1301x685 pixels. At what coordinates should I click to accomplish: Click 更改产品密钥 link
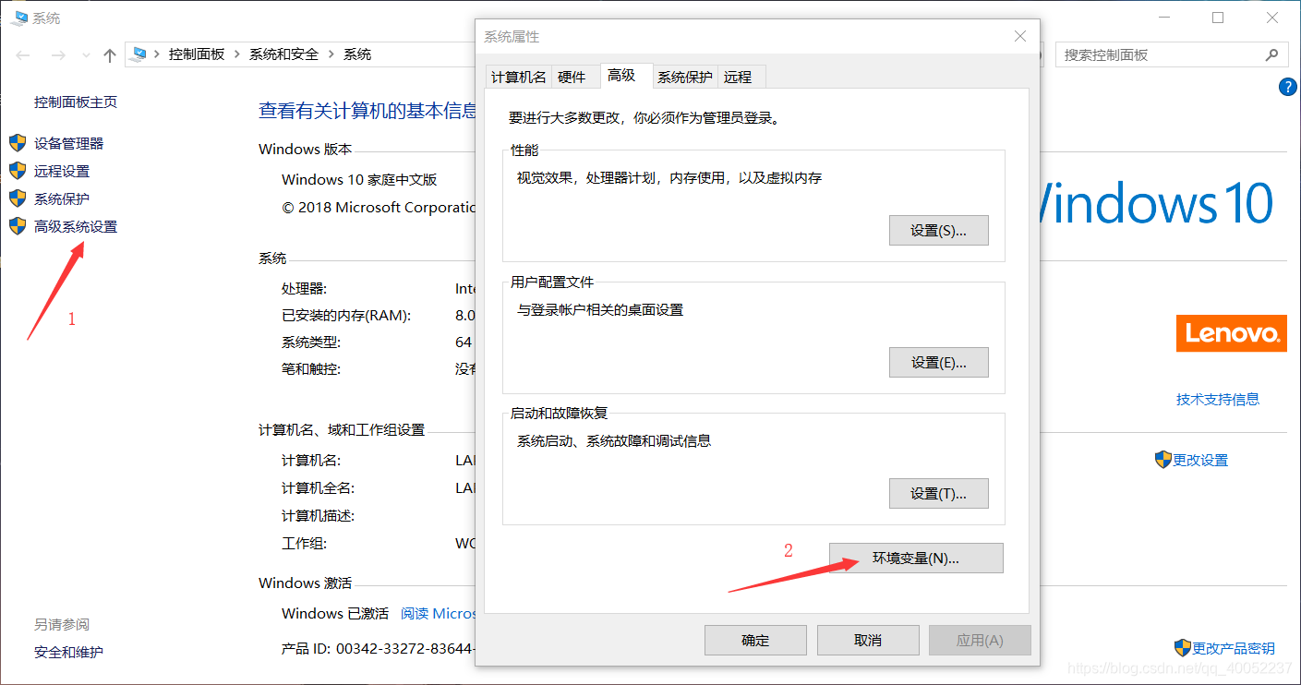click(1234, 648)
